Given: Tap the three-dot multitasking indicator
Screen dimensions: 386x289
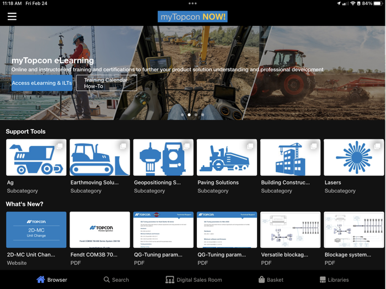Looking at the screenshot, I should pyautogui.click(x=192, y=3).
